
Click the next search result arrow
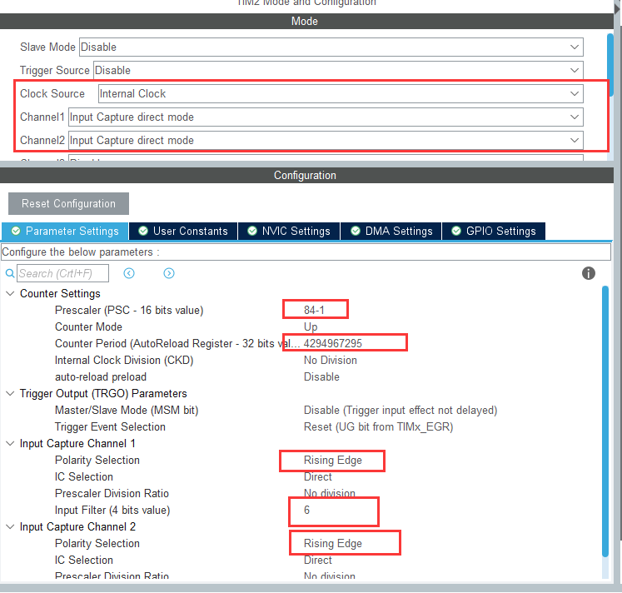tap(169, 273)
